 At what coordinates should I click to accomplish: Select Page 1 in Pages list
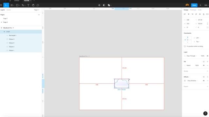(6, 19)
